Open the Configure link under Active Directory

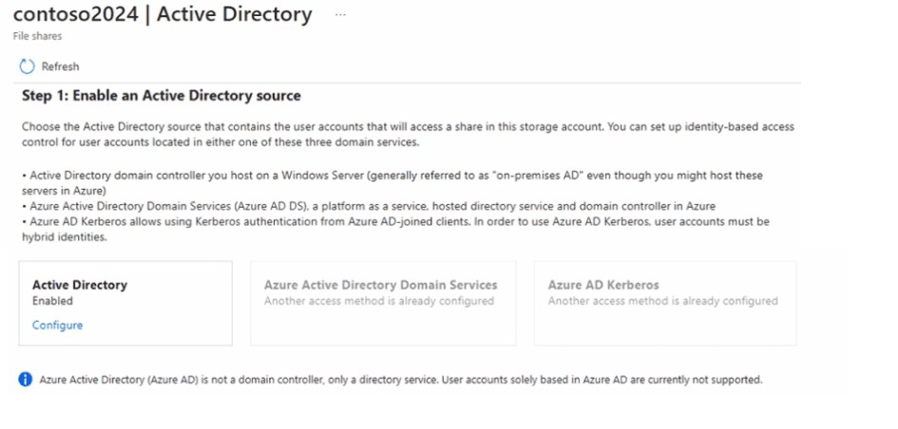[x=57, y=325]
